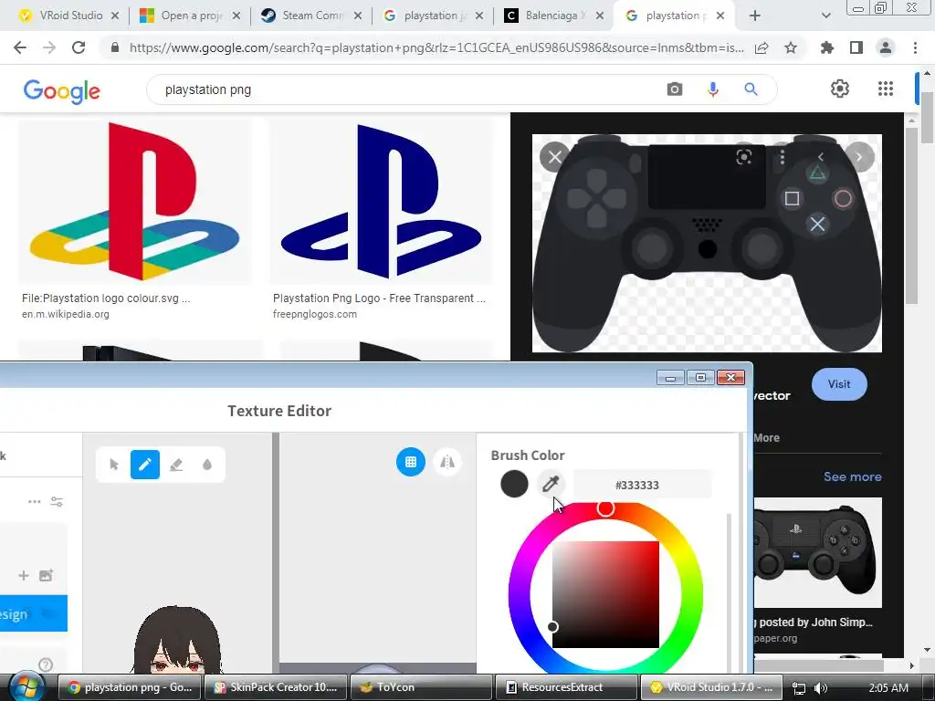Bookmark this page with star icon
935x701 pixels.
[791, 47]
